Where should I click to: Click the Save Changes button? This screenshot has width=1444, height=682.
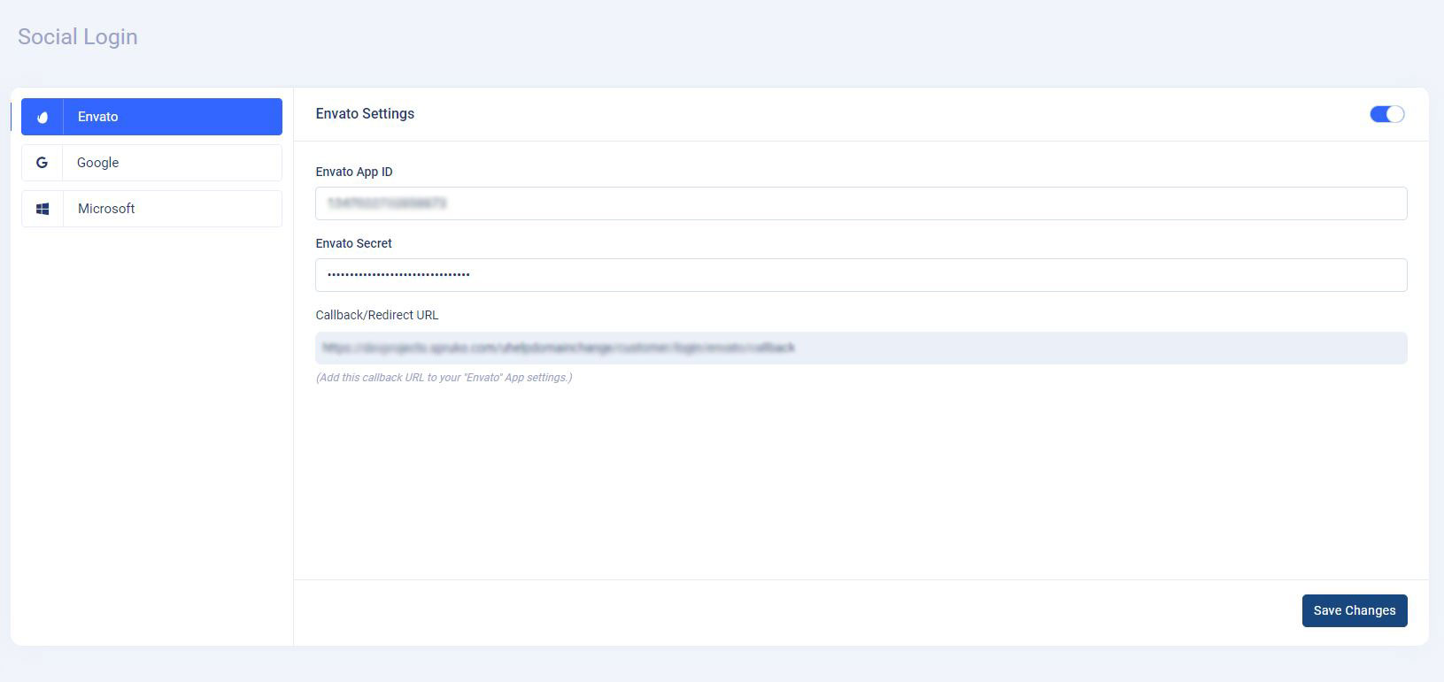(1355, 610)
